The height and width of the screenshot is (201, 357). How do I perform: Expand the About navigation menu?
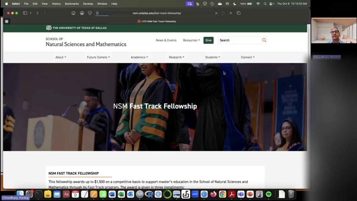(x=61, y=57)
